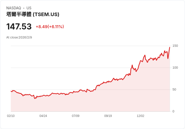Click the At close:2026/2/9 timestamp
185x129 pixels.
click(19, 37)
